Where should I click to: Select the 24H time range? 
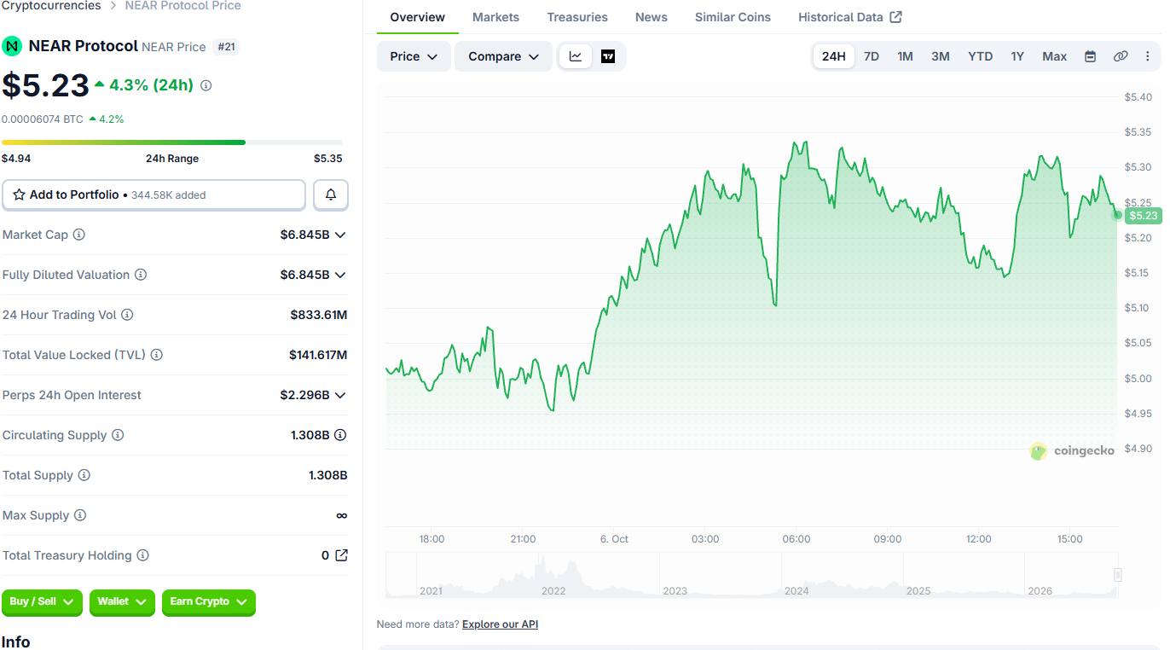click(833, 56)
